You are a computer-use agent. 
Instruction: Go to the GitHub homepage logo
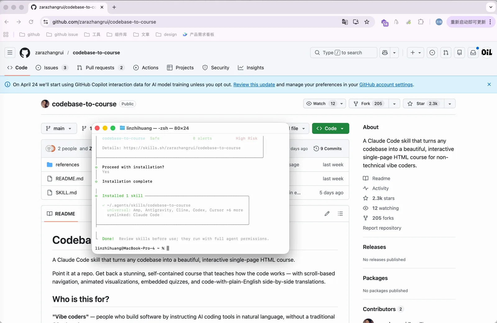click(x=25, y=53)
